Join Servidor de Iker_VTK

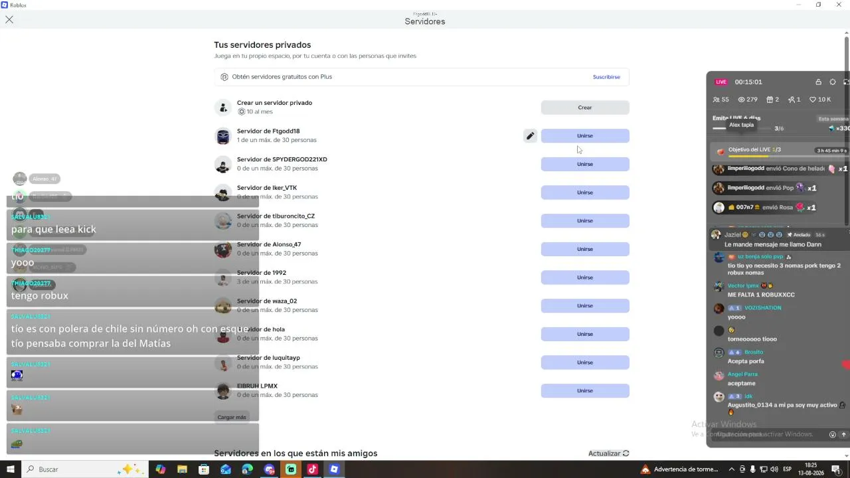(585, 193)
